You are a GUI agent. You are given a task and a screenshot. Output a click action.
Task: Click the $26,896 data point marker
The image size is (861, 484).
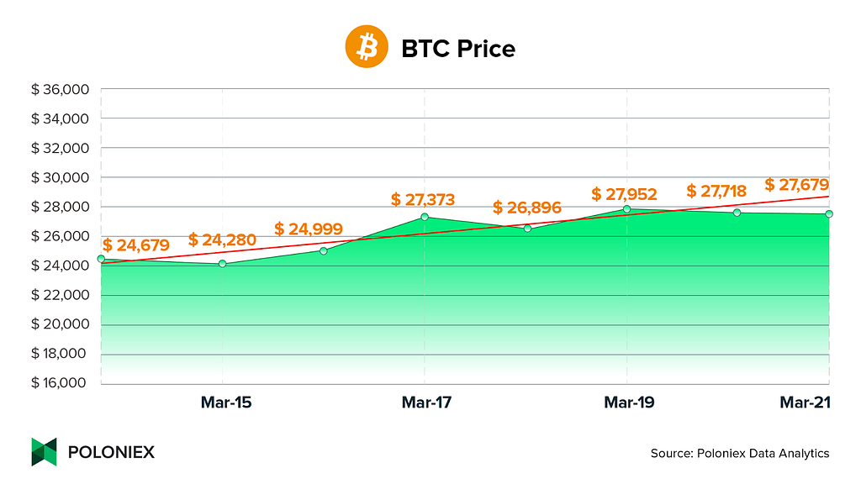pos(528,229)
